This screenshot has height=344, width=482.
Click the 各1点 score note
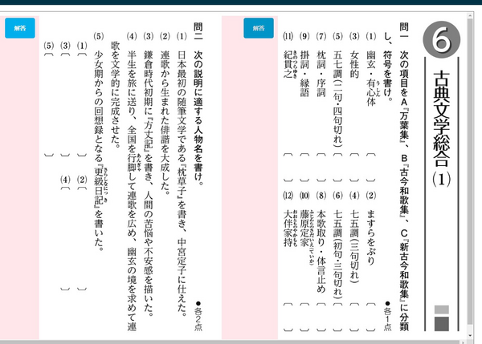[x=387, y=316]
